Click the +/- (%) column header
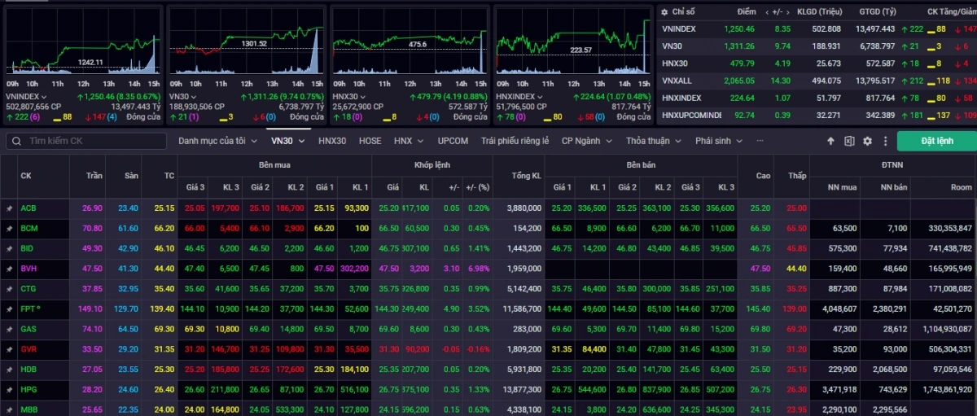The width and height of the screenshot is (977, 416). (477, 187)
